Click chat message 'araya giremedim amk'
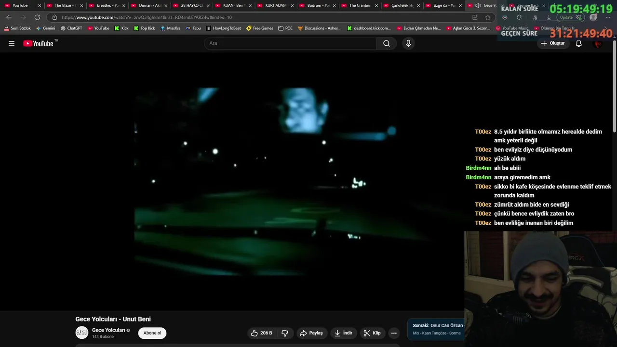This screenshot has height=347, width=617. tap(522, 177)
